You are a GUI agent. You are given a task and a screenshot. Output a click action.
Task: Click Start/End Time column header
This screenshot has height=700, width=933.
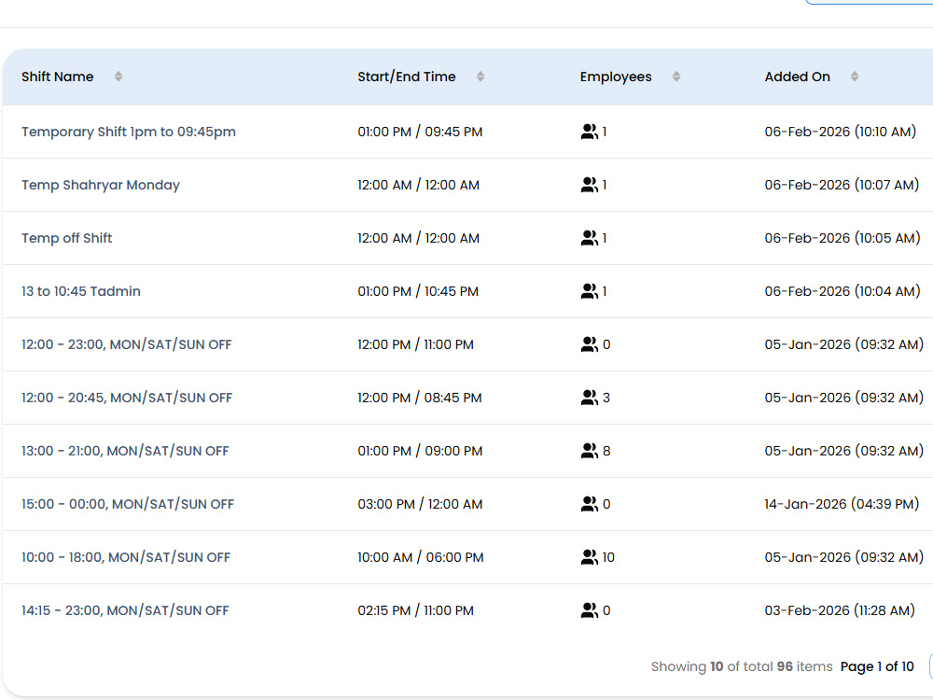tap(407, 77)
